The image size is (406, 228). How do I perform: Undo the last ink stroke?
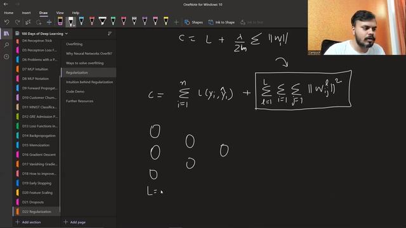(x=7, y=22)
